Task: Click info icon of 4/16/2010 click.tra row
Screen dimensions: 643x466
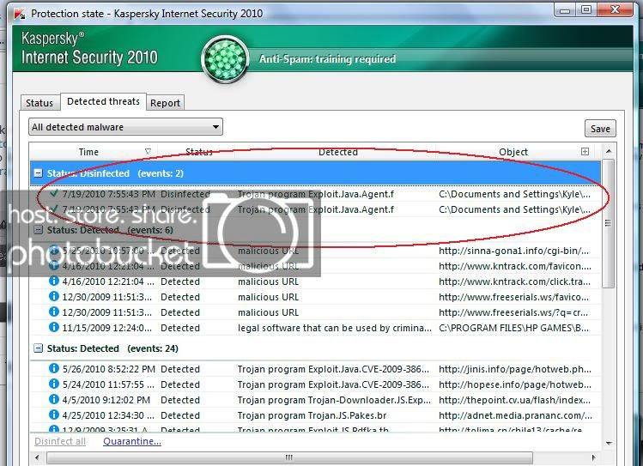Action: (54, 281)
